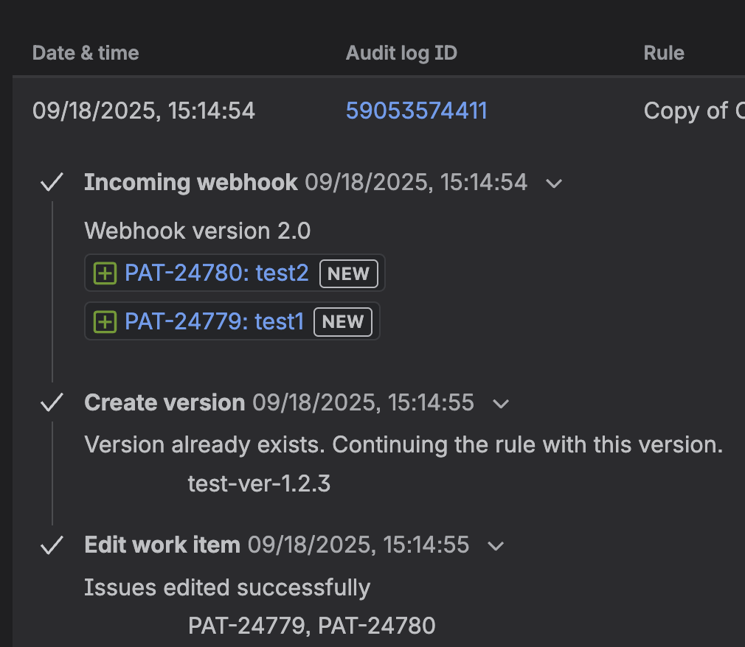Image resolution: width=745 pixels, height=647 pixels.
Task: Click the Create version success checkmark
Action: (x=52, y=402)
